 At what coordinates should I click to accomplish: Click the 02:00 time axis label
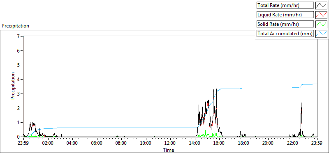point(48,144)
